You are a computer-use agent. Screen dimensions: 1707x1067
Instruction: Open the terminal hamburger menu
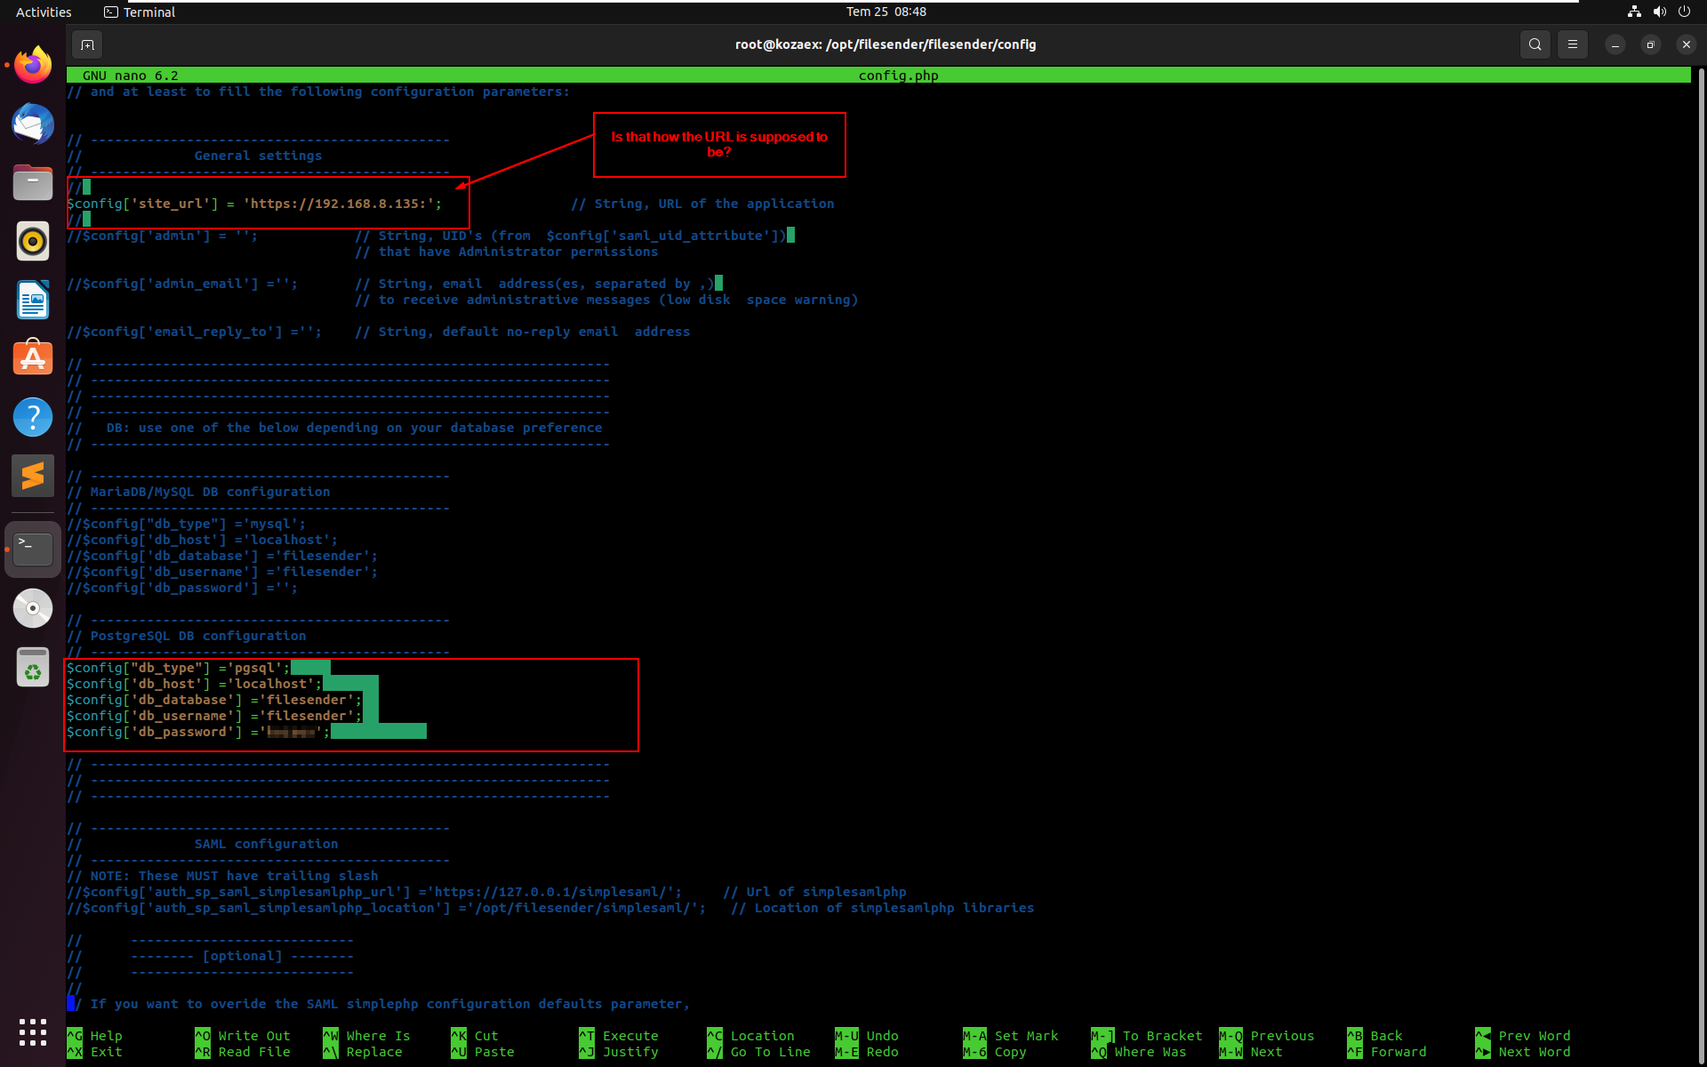pyautogui.click(x=1572, y=44)
